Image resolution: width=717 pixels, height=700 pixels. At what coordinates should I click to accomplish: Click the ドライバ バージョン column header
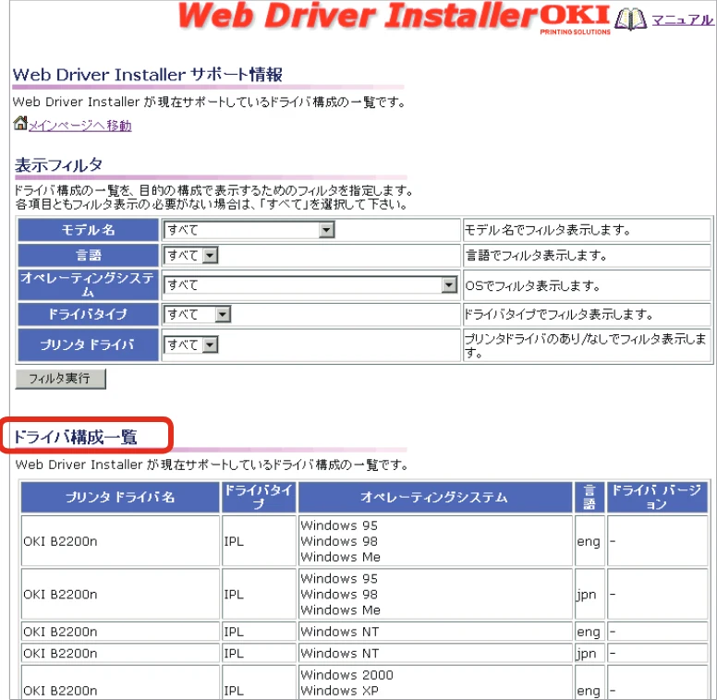(x=657, y=497)
